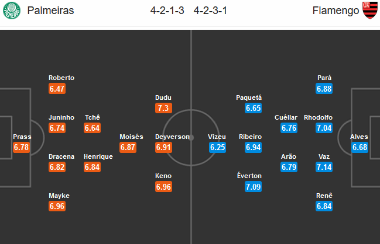The width and height of the screenshot is (380, 244).
Task: Select goalkeeper Prass rating 6.78
Action: (x=21, y=147)
